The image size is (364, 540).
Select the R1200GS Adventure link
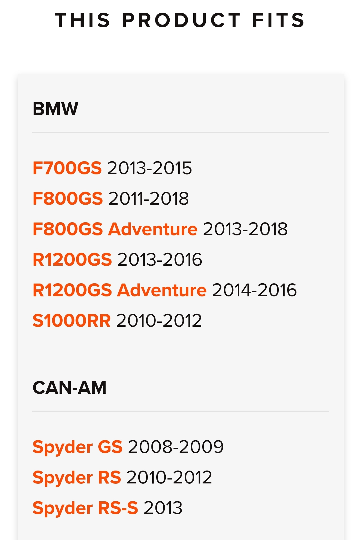120,290
